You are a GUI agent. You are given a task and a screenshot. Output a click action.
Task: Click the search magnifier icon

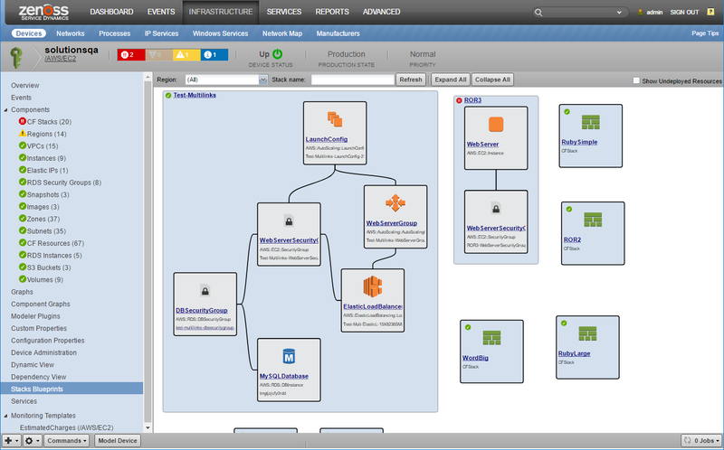pyautogui.click(x=538, y=13)
